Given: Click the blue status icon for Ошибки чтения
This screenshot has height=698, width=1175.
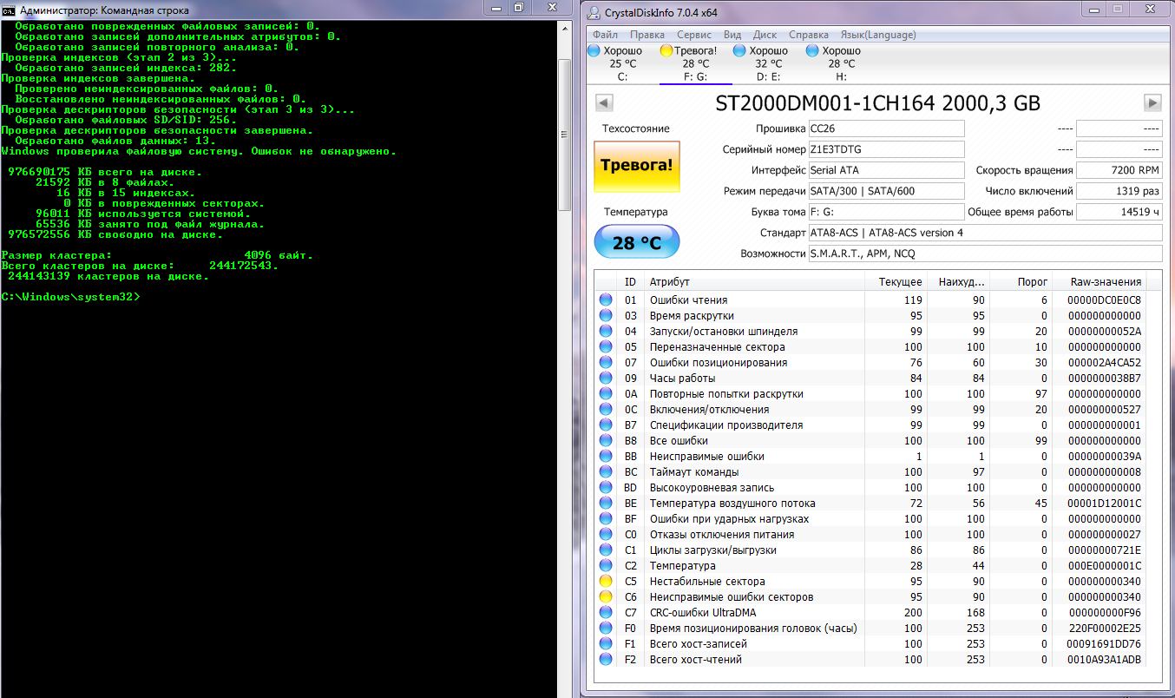Looking at the screenshot, I should (x=606, y=300).
